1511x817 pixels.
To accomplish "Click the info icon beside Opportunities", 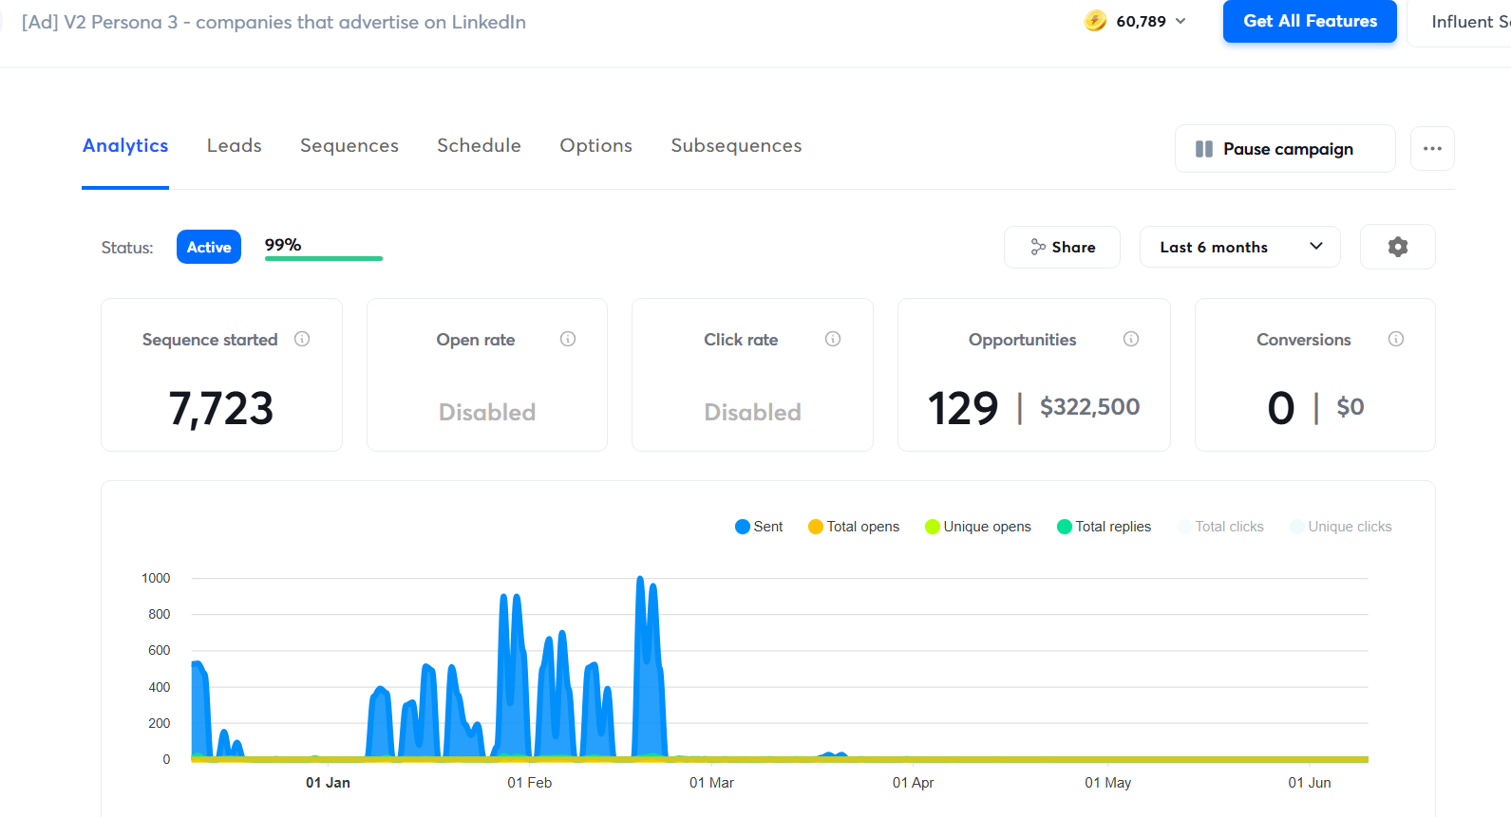I will pos(1131,339).
